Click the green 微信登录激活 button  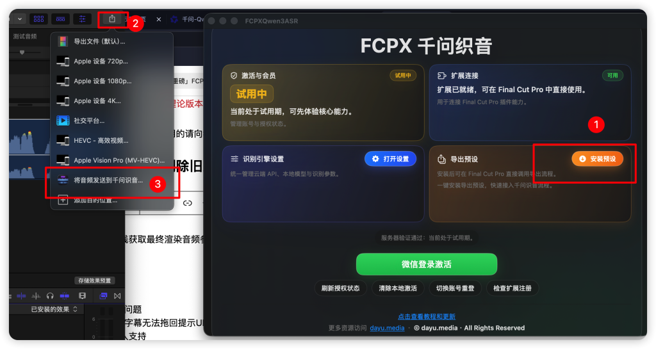[426, 264]
